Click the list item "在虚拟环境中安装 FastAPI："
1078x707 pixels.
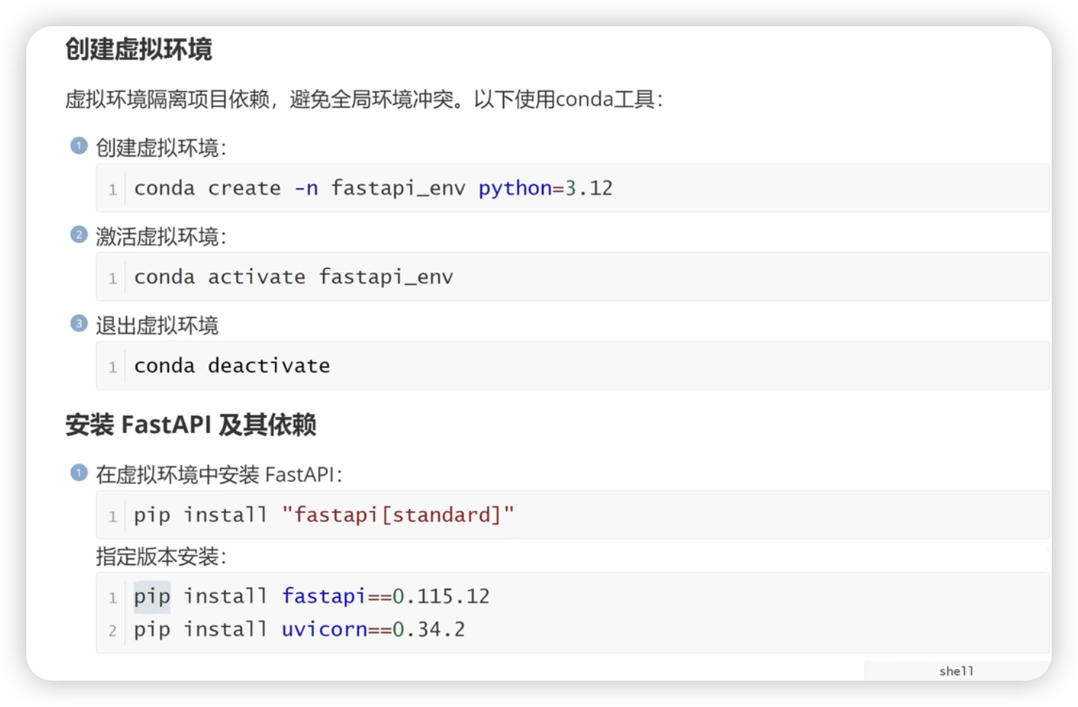click(219, 475)
